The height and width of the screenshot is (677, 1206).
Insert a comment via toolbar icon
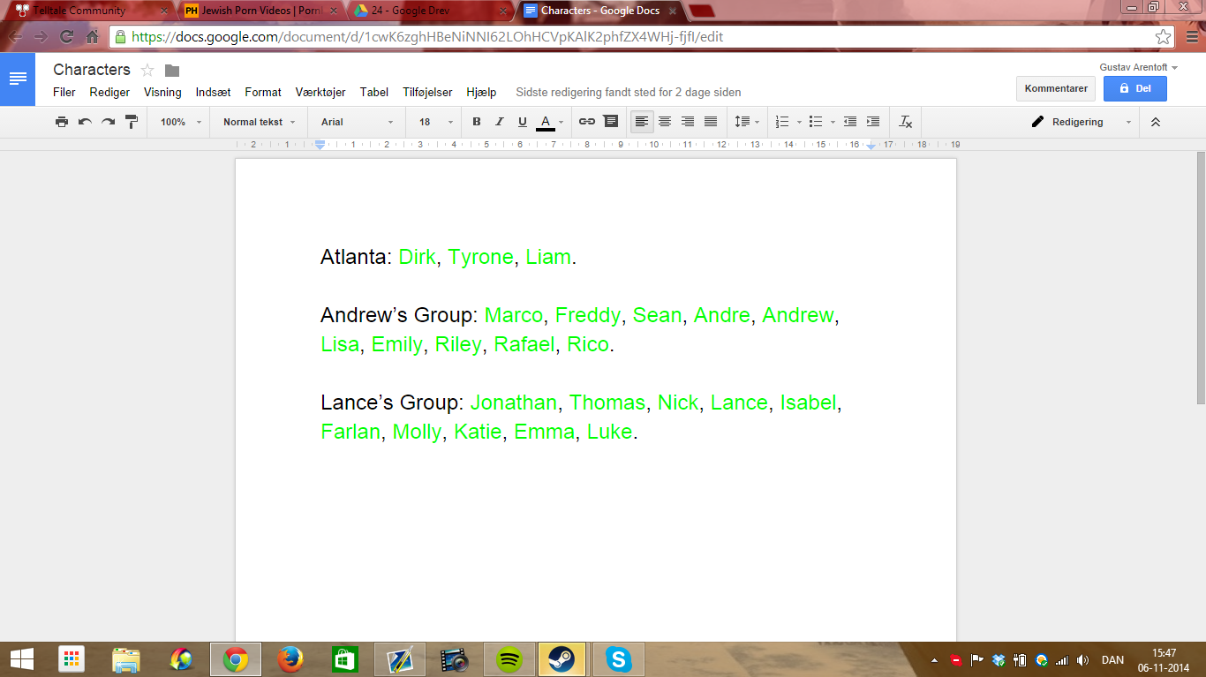[x=611, y=122]
